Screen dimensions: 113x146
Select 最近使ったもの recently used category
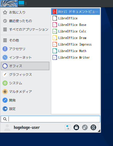(x=25, y=21)
